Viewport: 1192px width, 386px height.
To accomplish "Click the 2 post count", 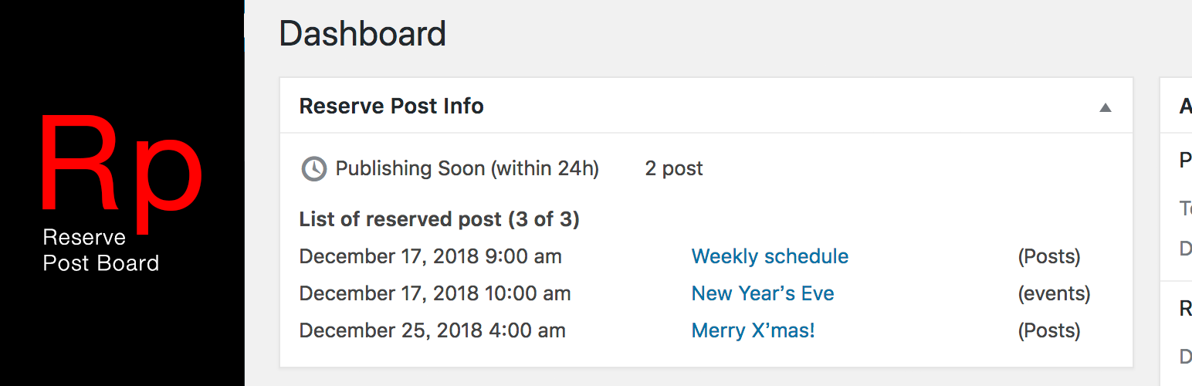I will tap(674, 168).
